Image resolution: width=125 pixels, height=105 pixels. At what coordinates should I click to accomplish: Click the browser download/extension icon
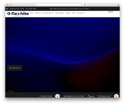coord(85,5)
